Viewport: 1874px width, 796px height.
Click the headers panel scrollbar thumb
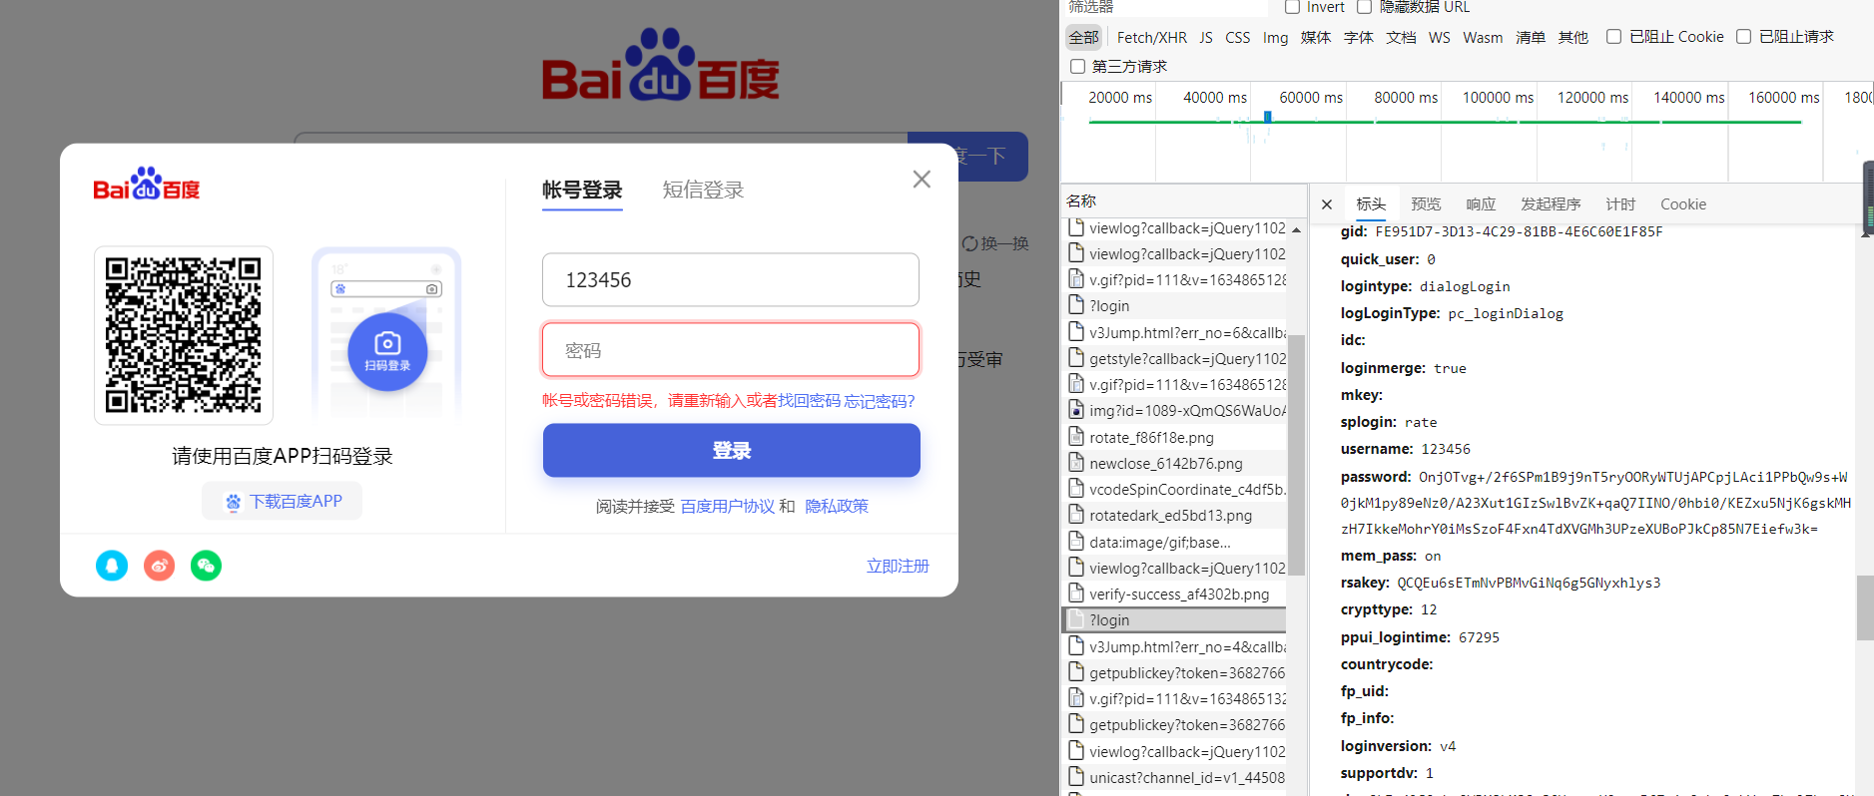point(1864,607)
